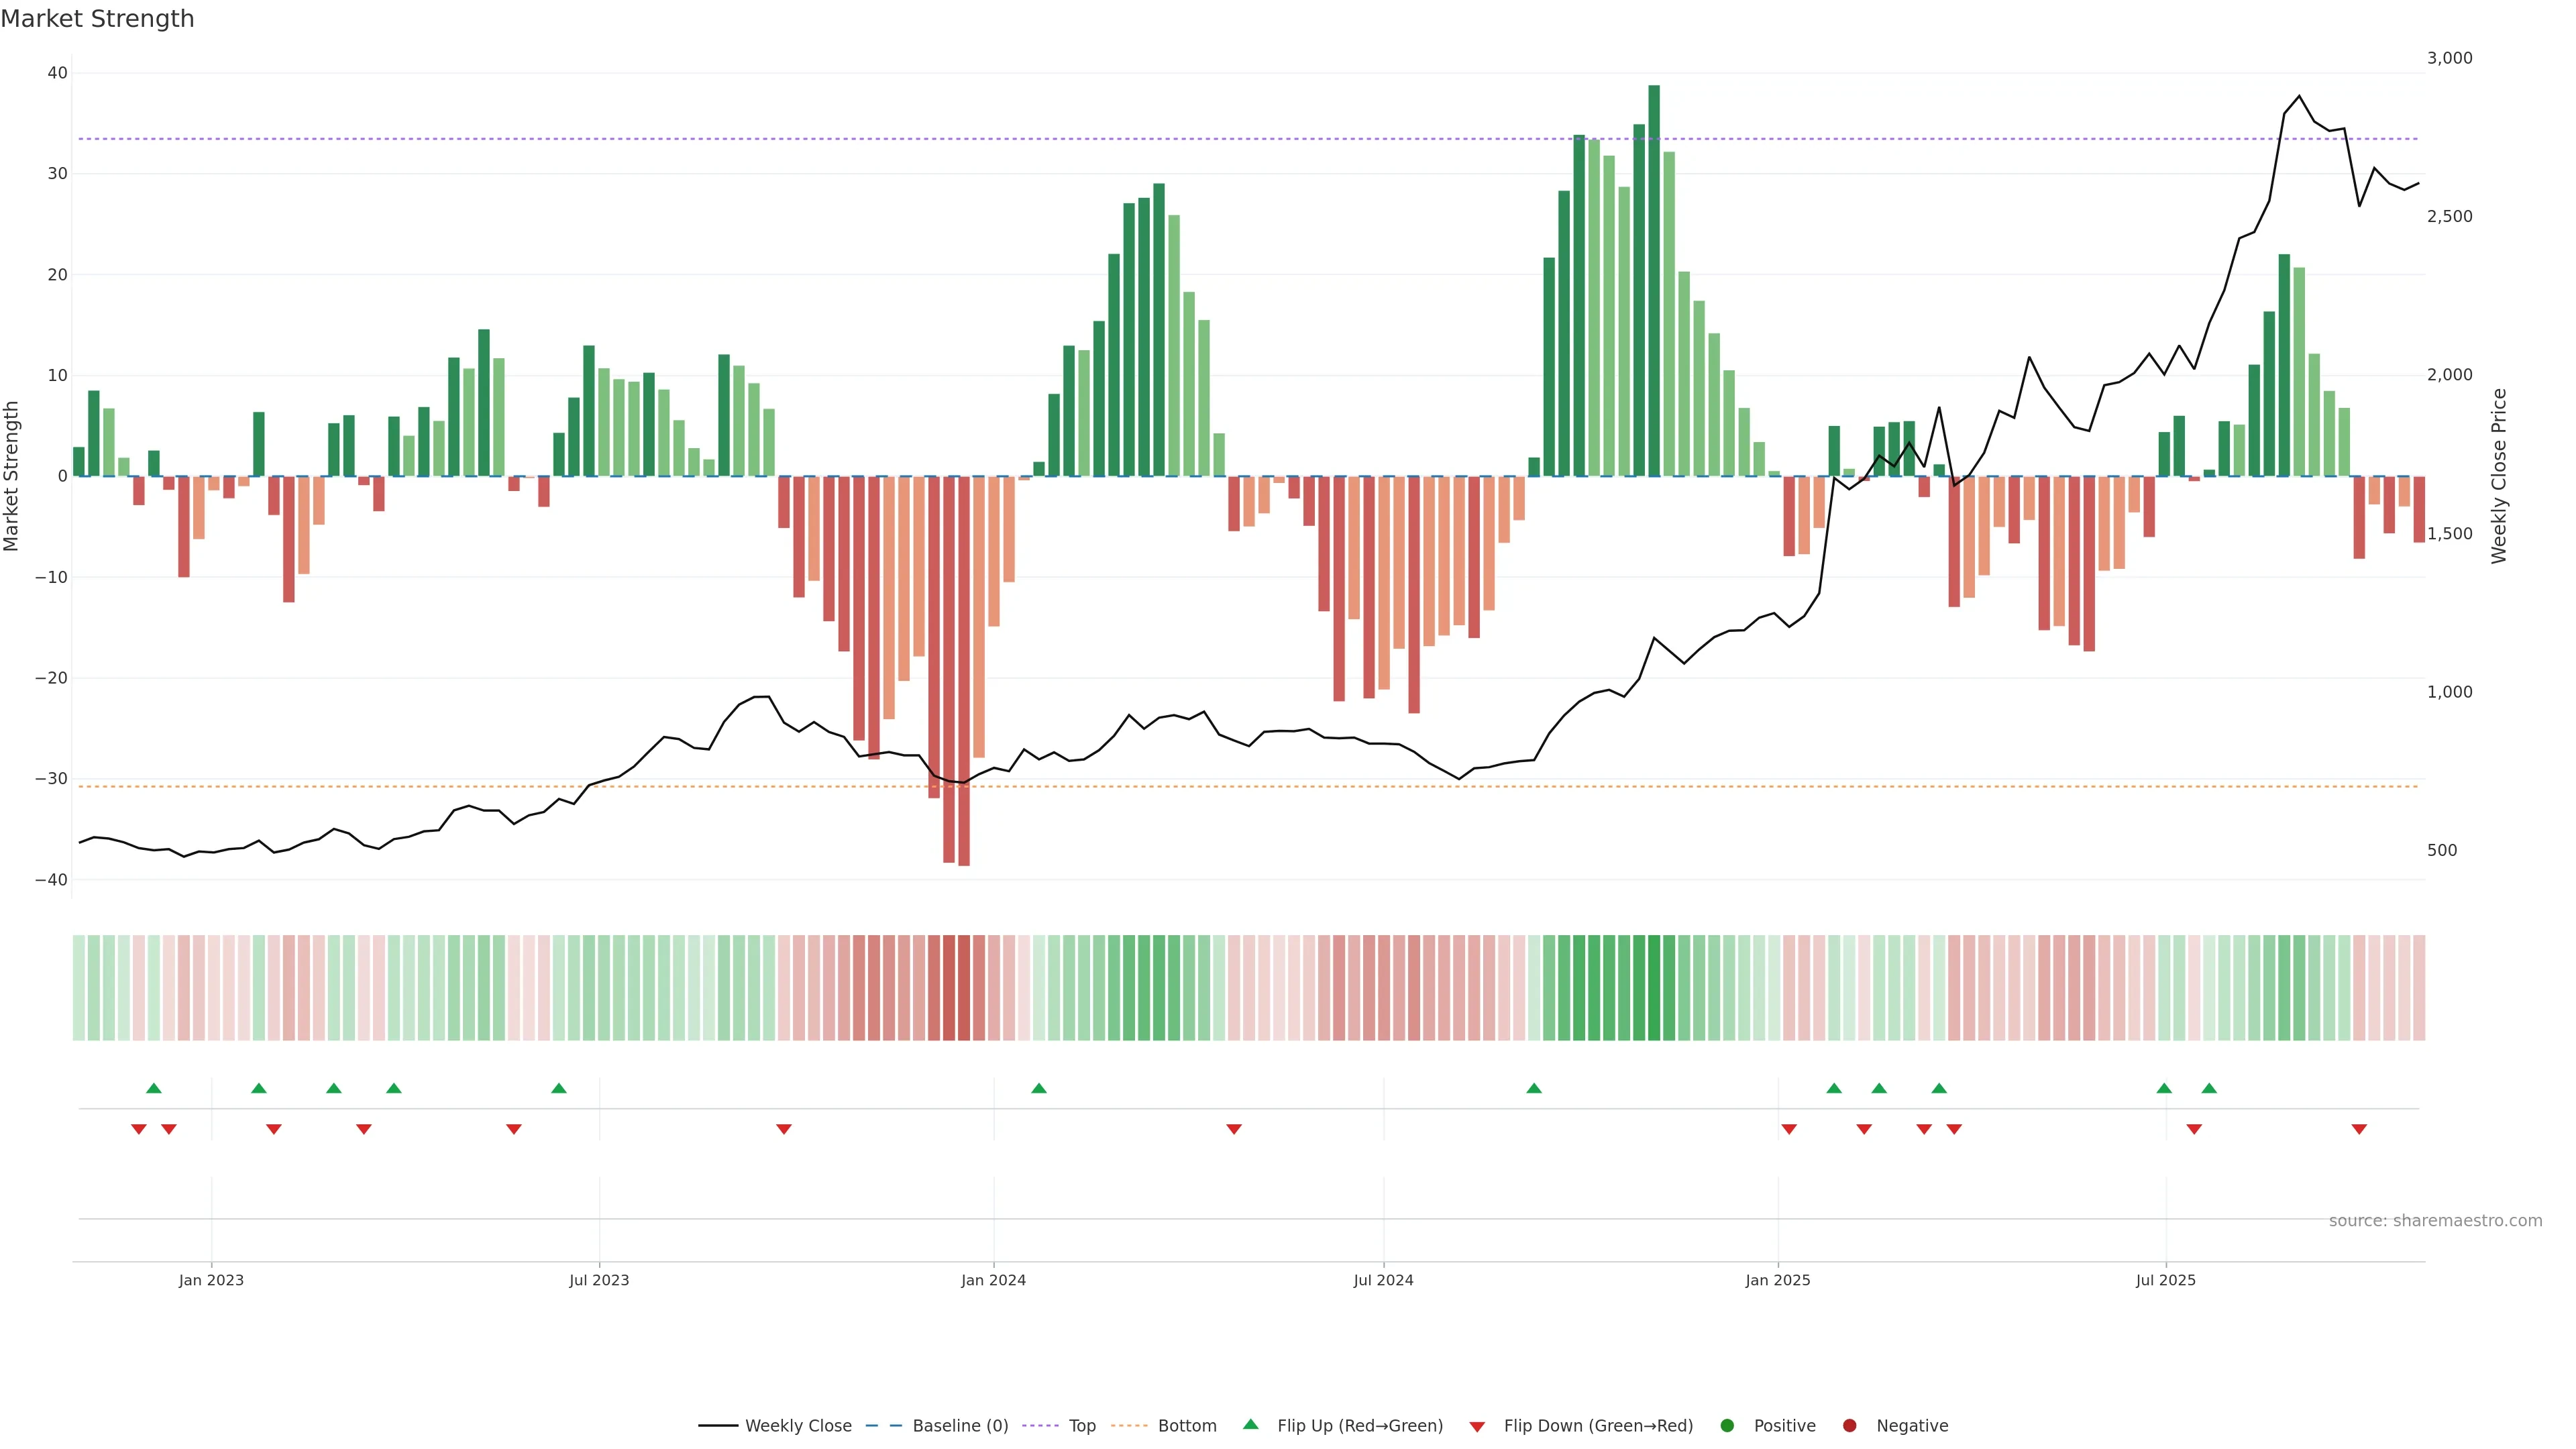Click the Bottom legend entry
Screen dimensions: 2576x1449
point(1186,1426)
